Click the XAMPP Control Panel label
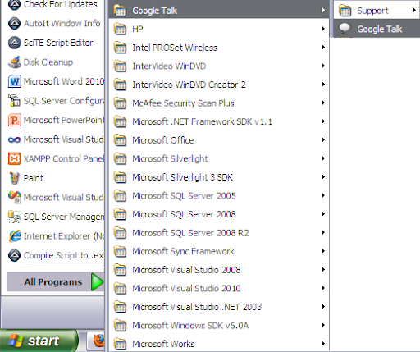Image resolution: width=420 pixels, height=352 pixels. tap(64, 158)
